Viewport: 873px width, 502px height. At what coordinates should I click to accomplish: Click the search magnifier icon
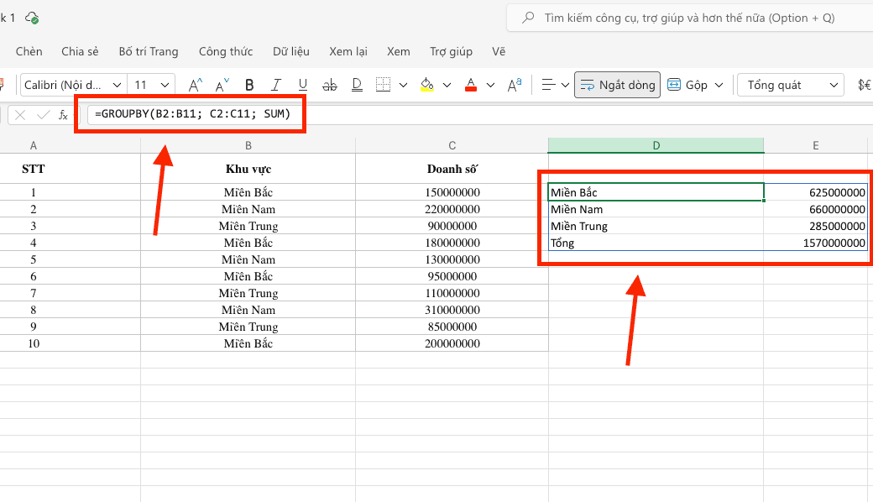click(x=528, y=18)
